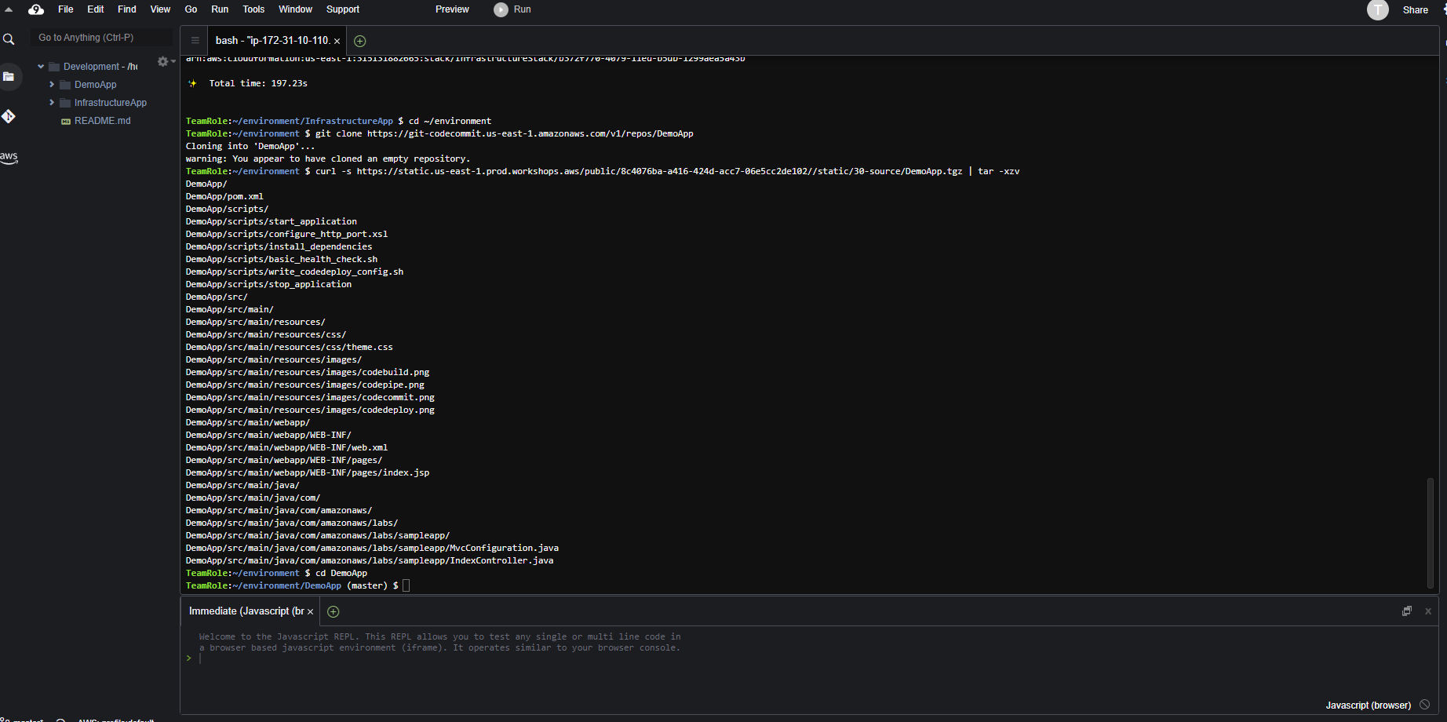
Task: Open the Javascript (browser) language selector
Action: pos(1368,706)
